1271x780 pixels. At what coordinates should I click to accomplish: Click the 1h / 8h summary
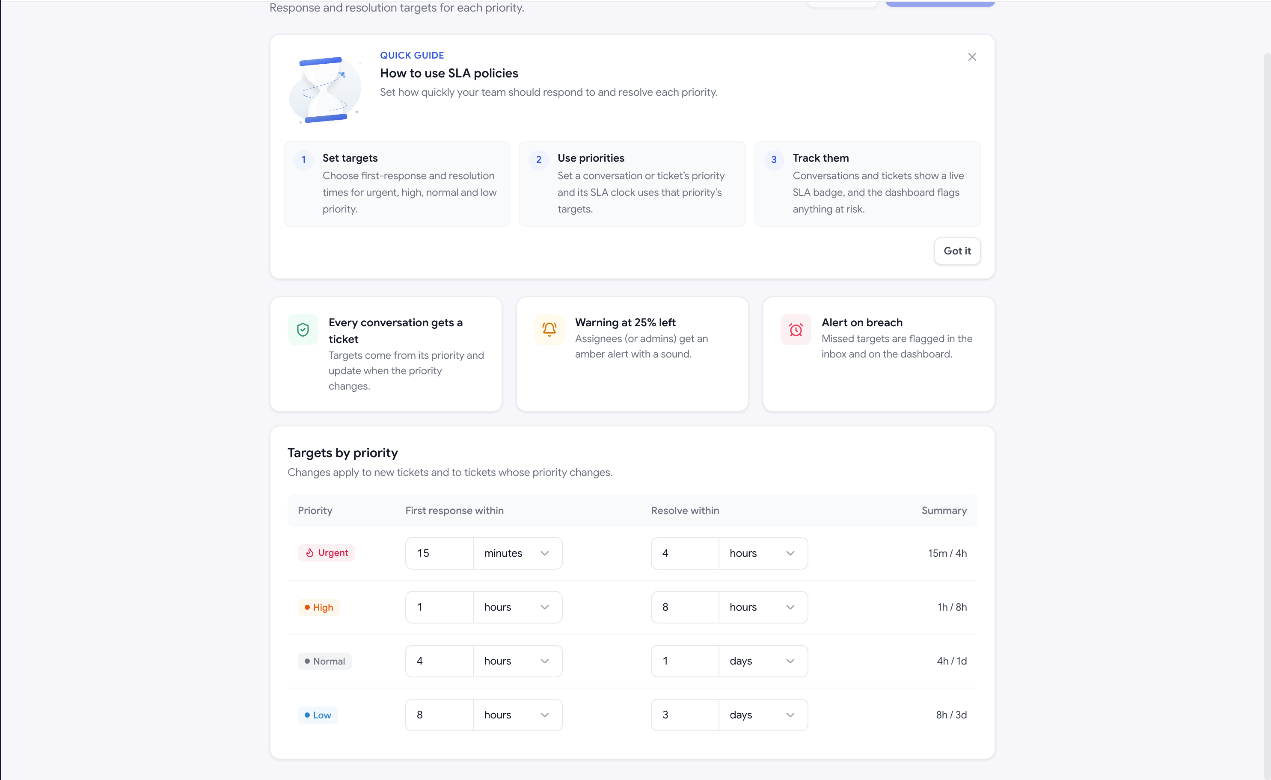[x=952, y=607]
